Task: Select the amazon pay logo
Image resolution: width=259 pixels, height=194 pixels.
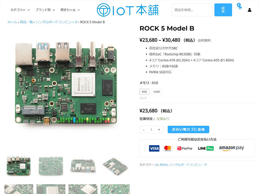Action: pos(231,148)
